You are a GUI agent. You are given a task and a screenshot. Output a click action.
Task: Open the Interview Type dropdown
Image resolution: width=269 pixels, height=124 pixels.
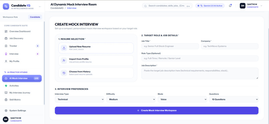(x=79, y=99)
